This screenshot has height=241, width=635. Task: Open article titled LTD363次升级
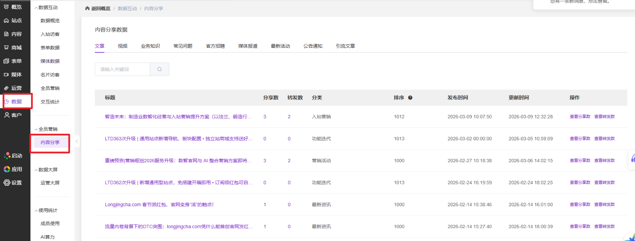point(178,138)
